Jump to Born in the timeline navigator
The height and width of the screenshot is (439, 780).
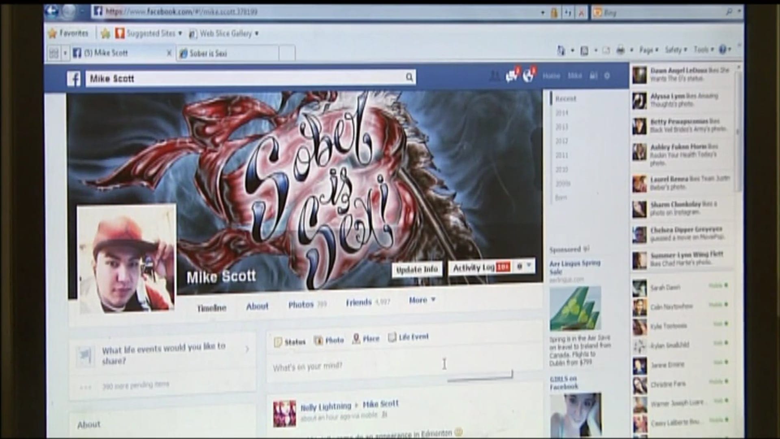[x=561, y=198]
